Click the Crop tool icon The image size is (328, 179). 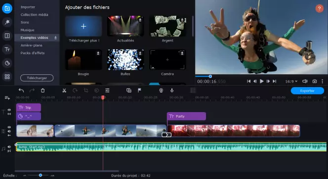pos(86,90)
